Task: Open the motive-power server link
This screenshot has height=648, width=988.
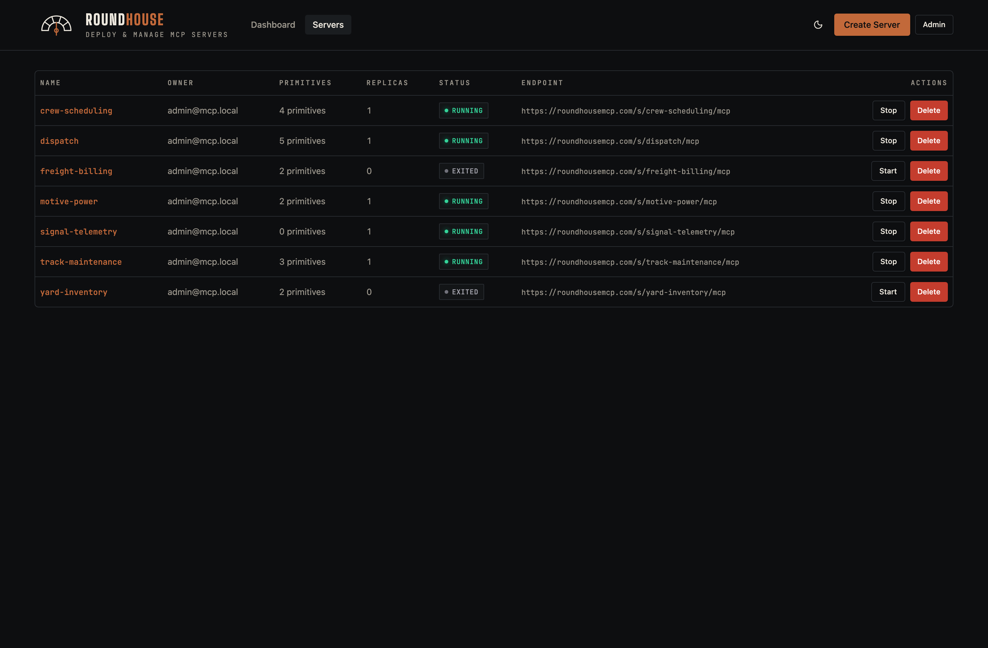Action: 69,201
